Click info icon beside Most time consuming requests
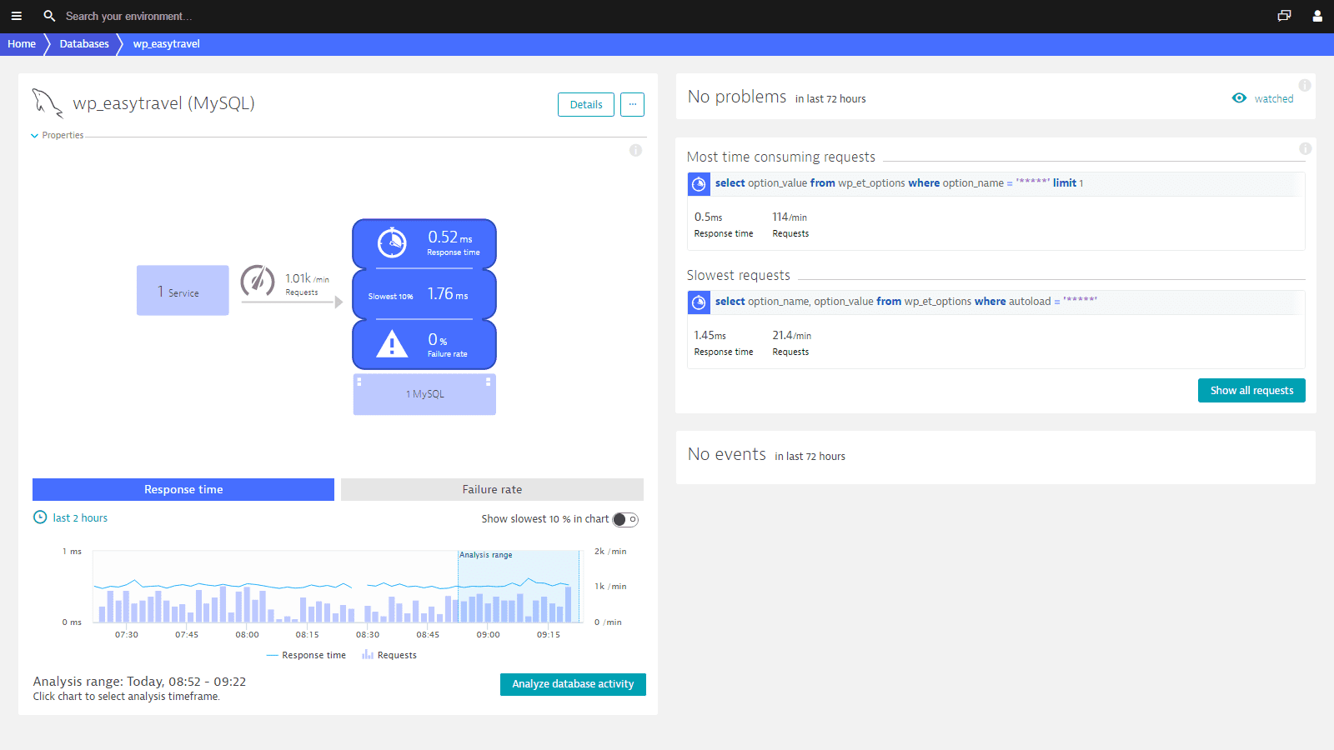This screenshot has height=750, width=1334. [x=1305, y=148]
